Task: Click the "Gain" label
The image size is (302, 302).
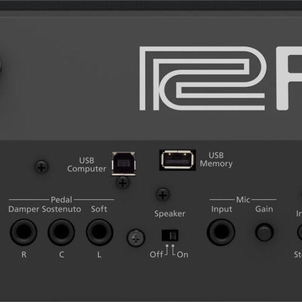Action: coord(264,209)
